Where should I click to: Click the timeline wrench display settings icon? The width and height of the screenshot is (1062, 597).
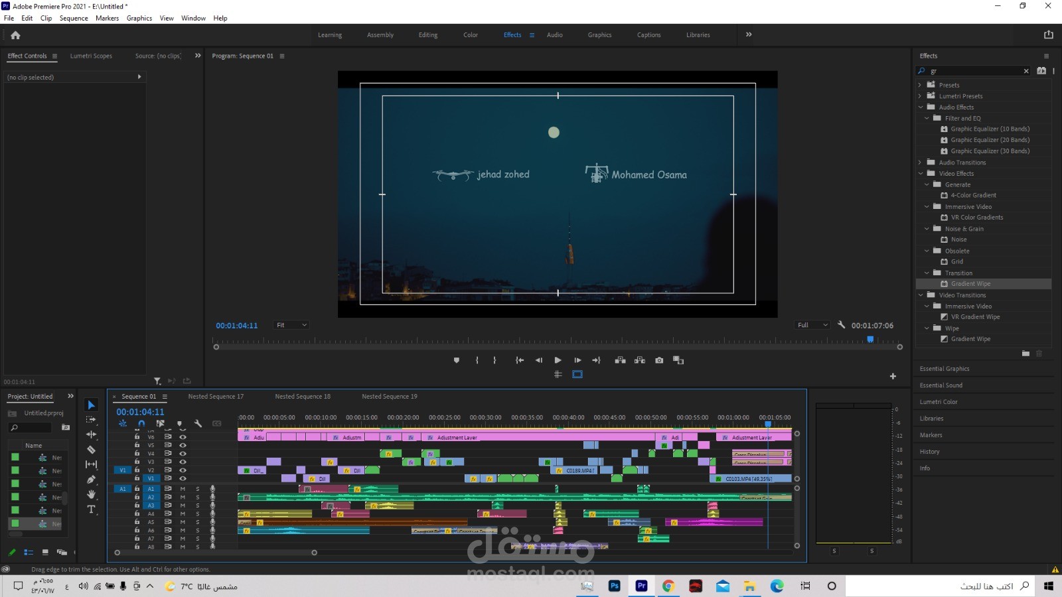198,423
